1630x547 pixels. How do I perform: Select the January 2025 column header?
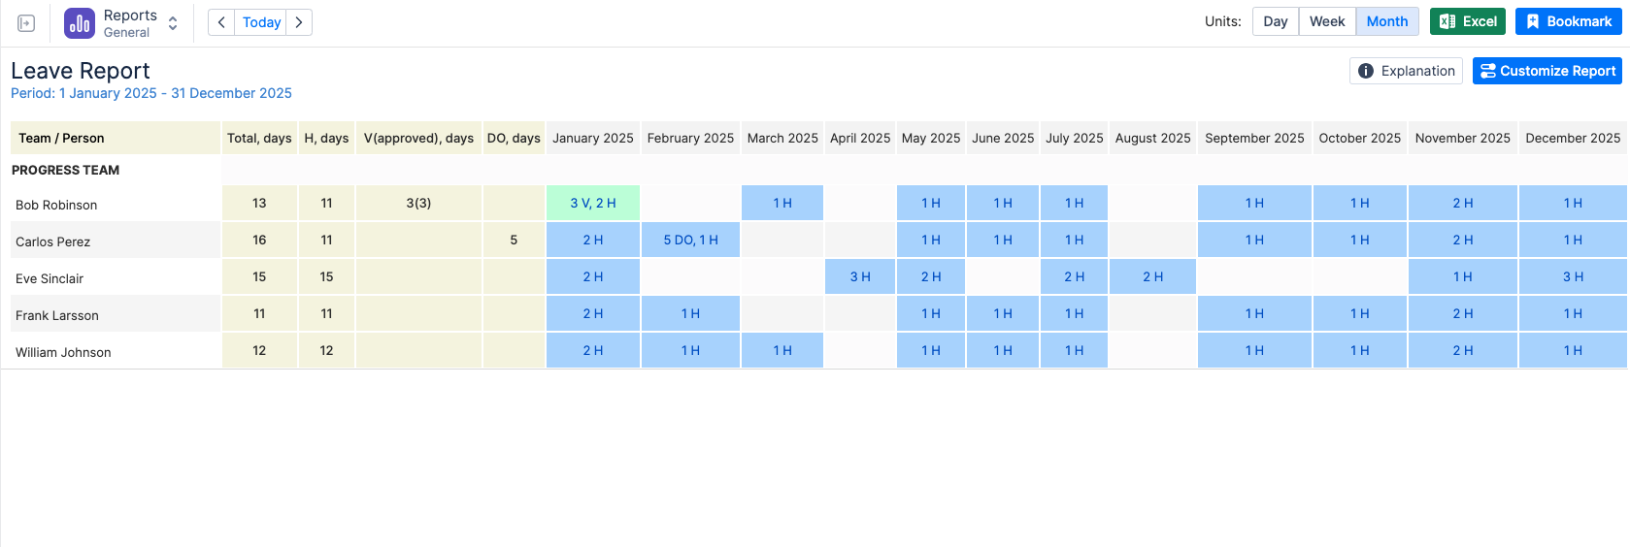[593, 138]
